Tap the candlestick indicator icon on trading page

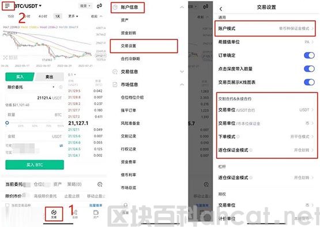point(99,6)
